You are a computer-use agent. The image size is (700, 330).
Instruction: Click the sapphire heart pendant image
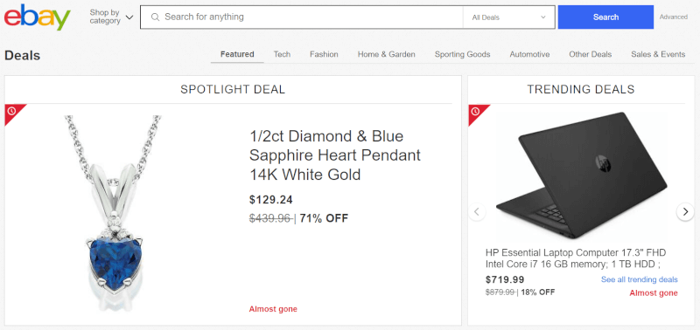[114, 214]
